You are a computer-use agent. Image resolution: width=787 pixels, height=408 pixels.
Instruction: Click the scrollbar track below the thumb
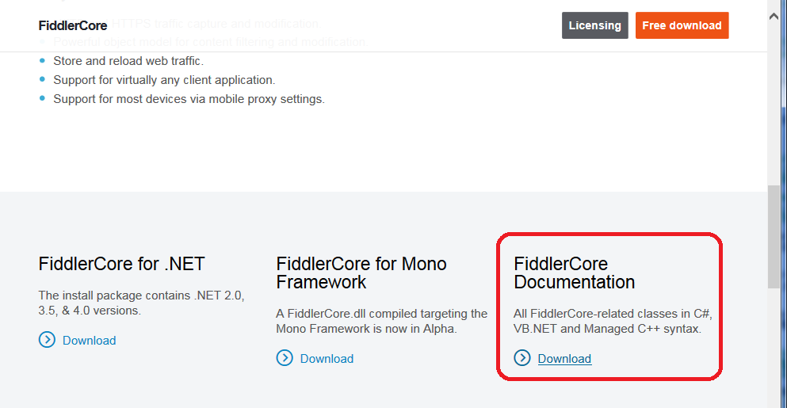[774, 346]
